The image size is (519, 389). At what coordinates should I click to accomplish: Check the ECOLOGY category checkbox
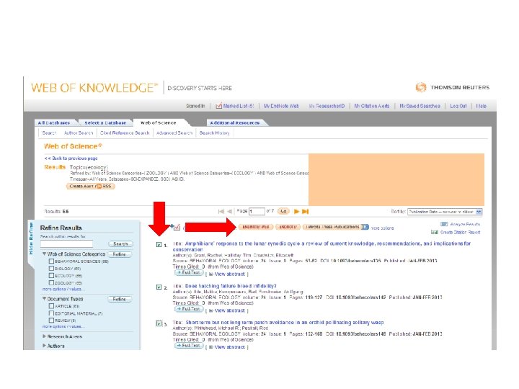[x=51, y=275]
